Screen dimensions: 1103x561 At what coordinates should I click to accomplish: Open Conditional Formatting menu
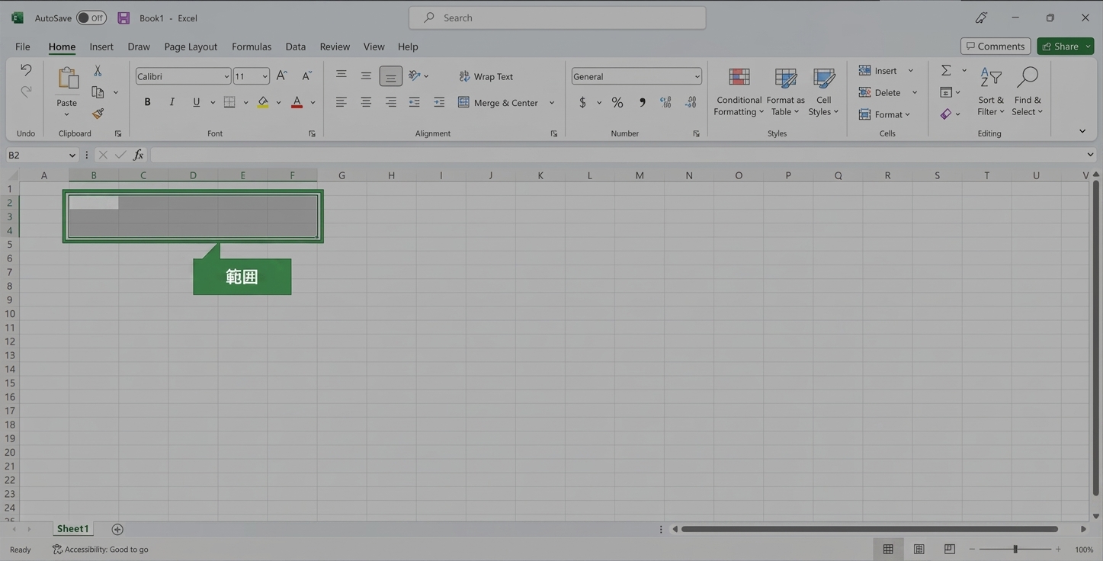(x=739, y=91)
